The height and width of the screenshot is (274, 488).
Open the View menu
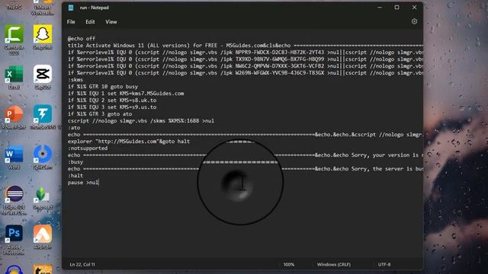pos(111,22)
